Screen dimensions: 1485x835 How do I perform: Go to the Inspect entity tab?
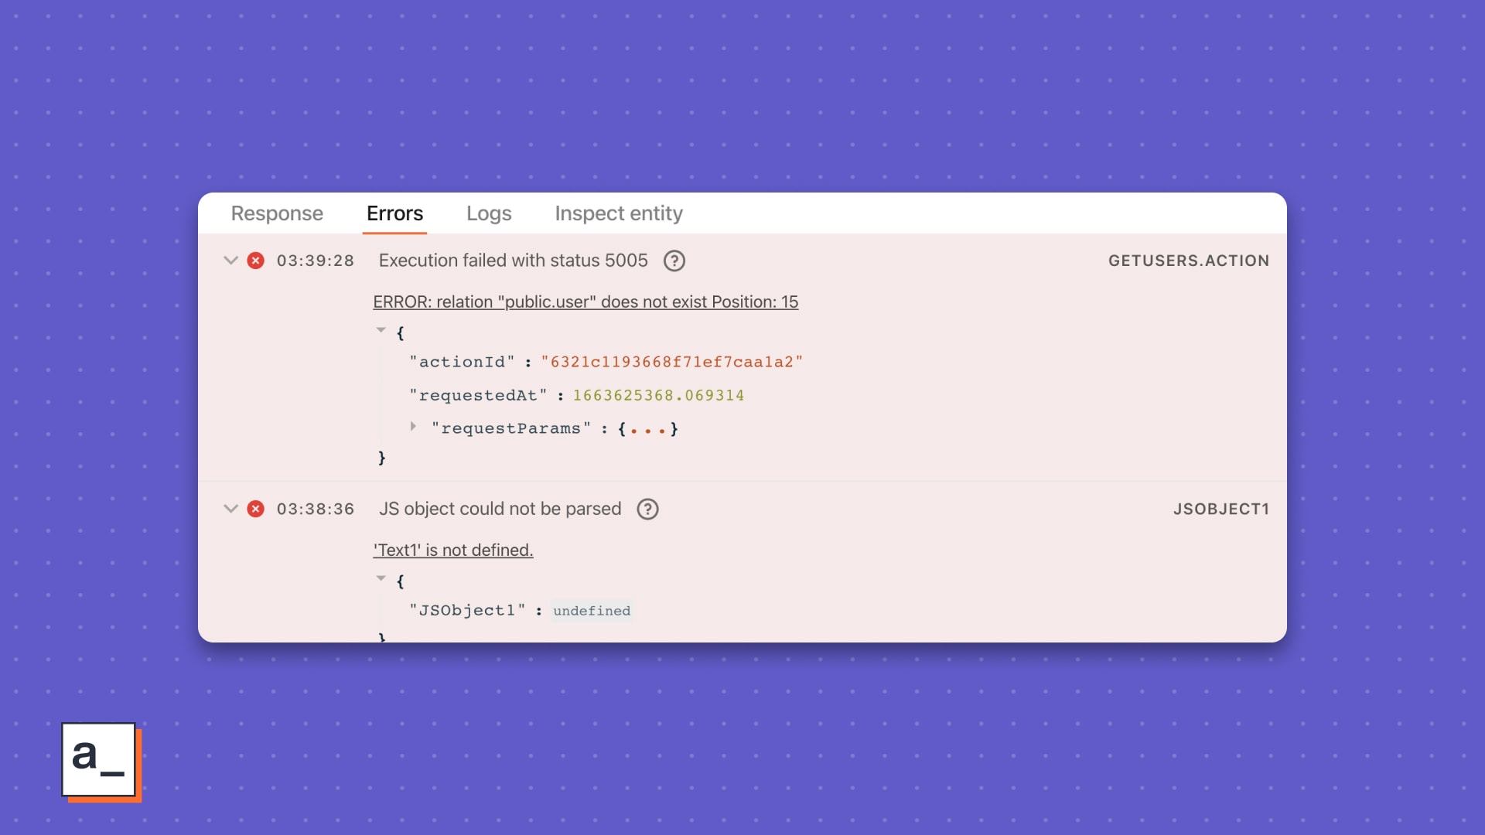(x=619, y=213)
